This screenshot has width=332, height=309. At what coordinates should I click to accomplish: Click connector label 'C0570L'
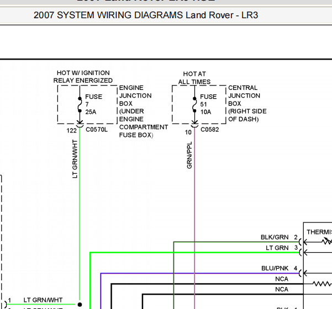[97, 130]
